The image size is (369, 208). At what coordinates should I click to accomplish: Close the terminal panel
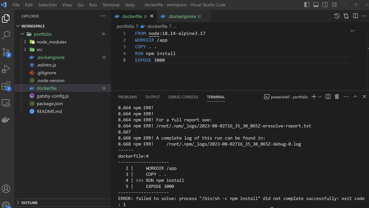click(364, 97)
